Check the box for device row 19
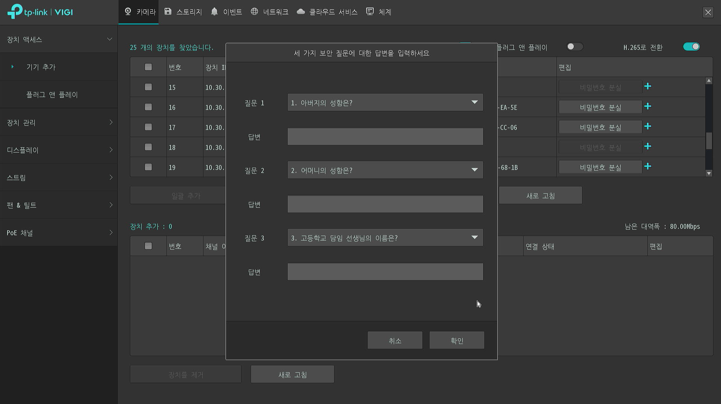Image resolution: width=721 pixels, height=404 pixels. click(x=148, y=167)
